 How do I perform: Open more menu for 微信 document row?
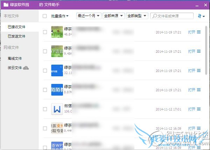199,109
